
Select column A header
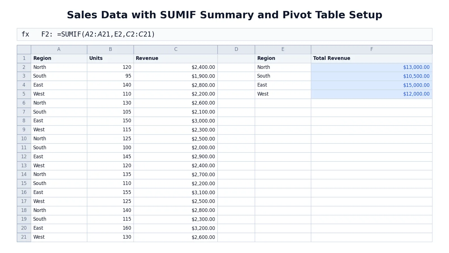(x=59, y=49)
